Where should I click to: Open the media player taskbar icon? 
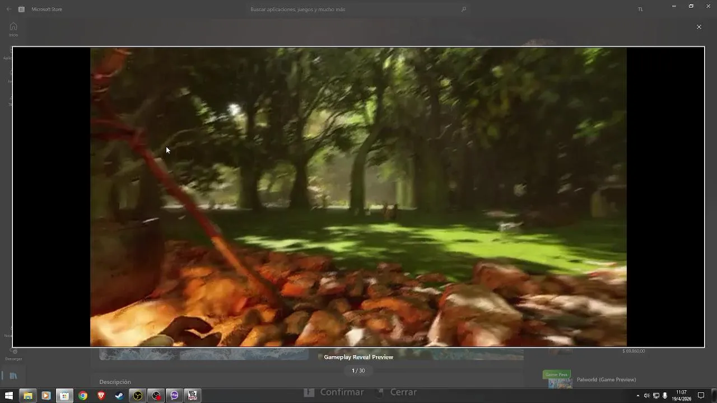tap(46, 396)
